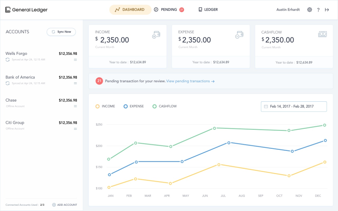Toggle the INCOME series in chart legend

(x=105, y=106)
